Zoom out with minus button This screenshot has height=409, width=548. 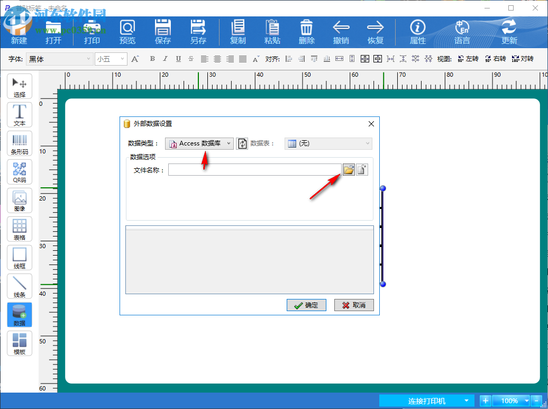click(x=536, y=401)
